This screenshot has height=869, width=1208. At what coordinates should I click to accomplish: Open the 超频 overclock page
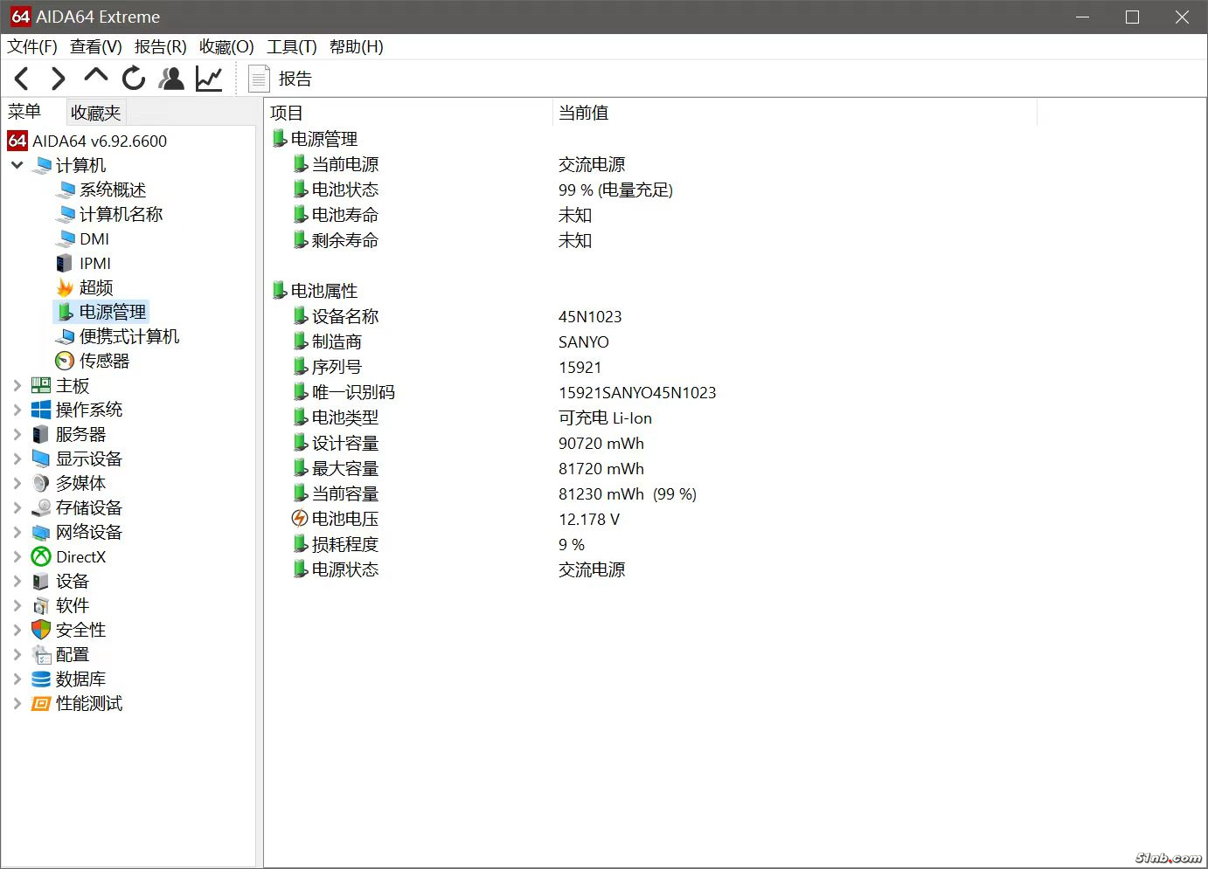pyautogui.click(x=95, y=287)
